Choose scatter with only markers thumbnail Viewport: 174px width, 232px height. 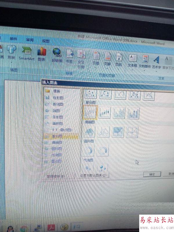90,94
